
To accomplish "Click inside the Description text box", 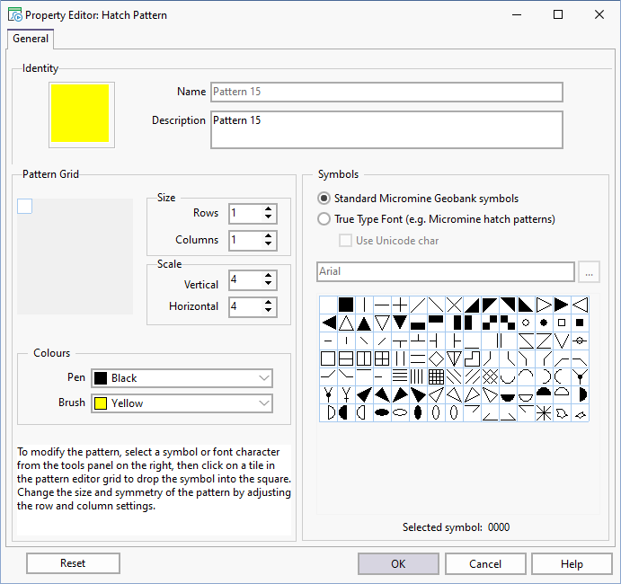I will pyautogui.click(x=386, y=129).
